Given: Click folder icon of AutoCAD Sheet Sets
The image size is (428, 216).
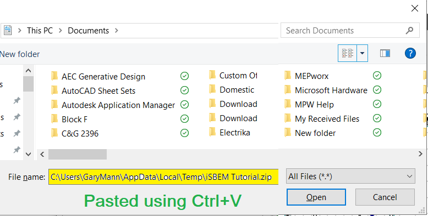Looking at the screenshot, I should pyautogui.click(x=54, y=90).
